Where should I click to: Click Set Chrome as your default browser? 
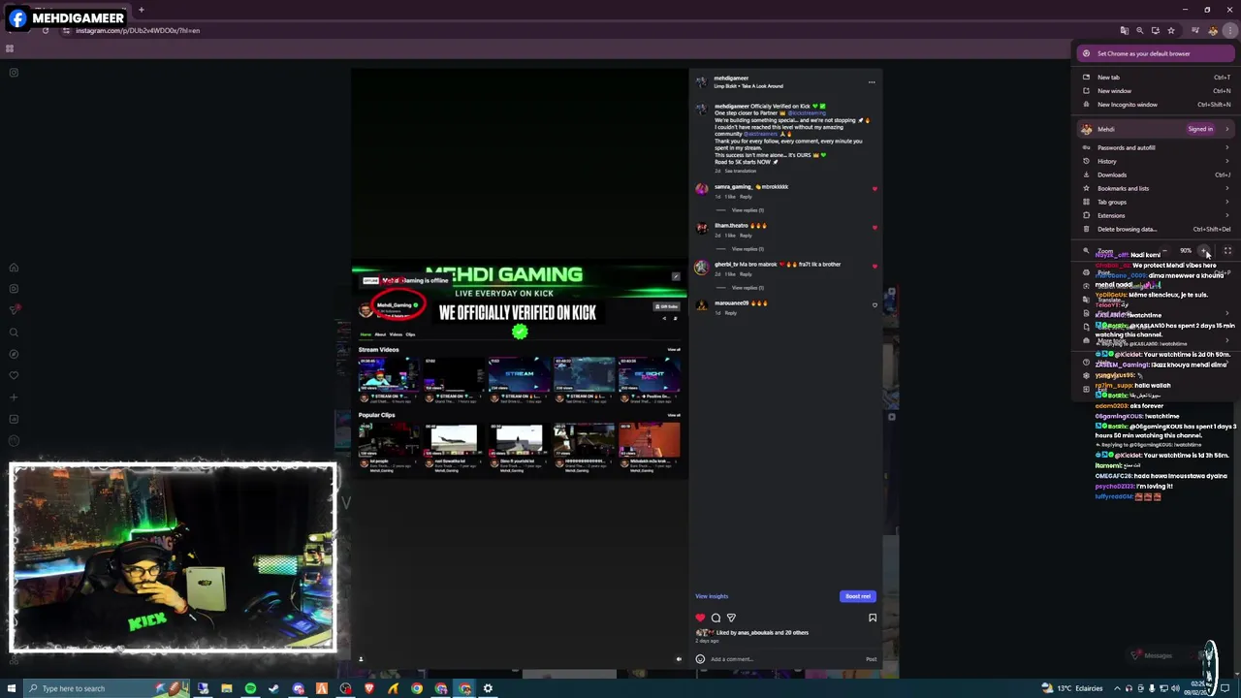tap(1154, 53)
